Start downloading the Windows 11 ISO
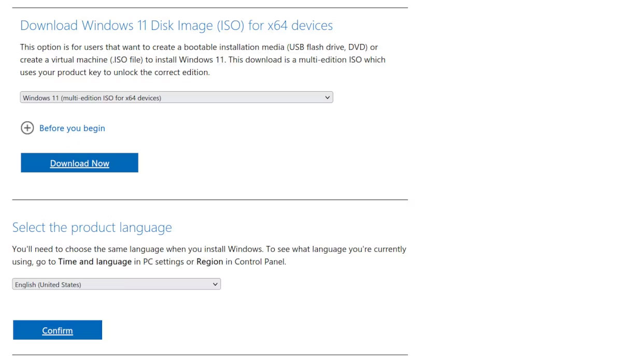 click(79, 163)
